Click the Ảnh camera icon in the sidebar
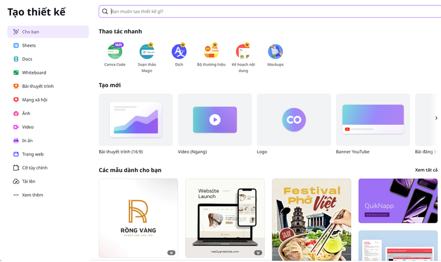The height and width of the screenshot is (262, 441). tap(16, 114)
